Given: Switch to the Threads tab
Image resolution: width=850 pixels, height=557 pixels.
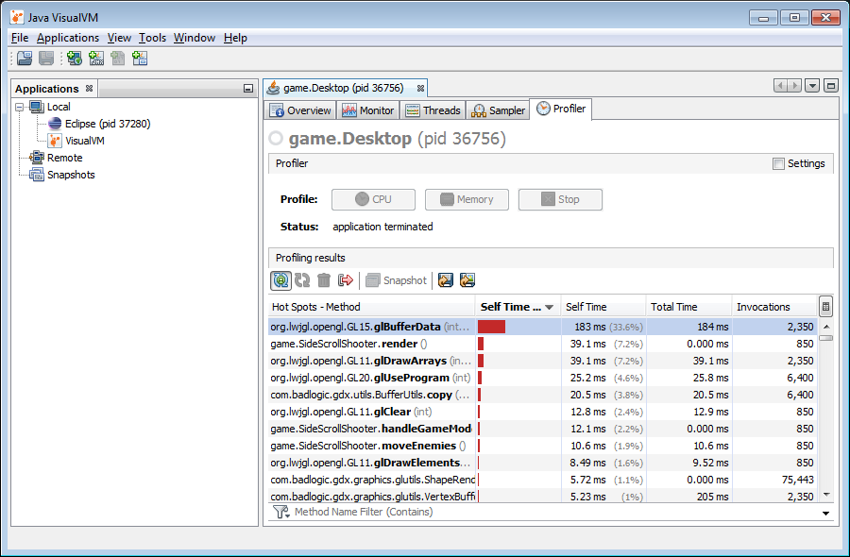Looking at the screenshot, I should pos(433,110).
